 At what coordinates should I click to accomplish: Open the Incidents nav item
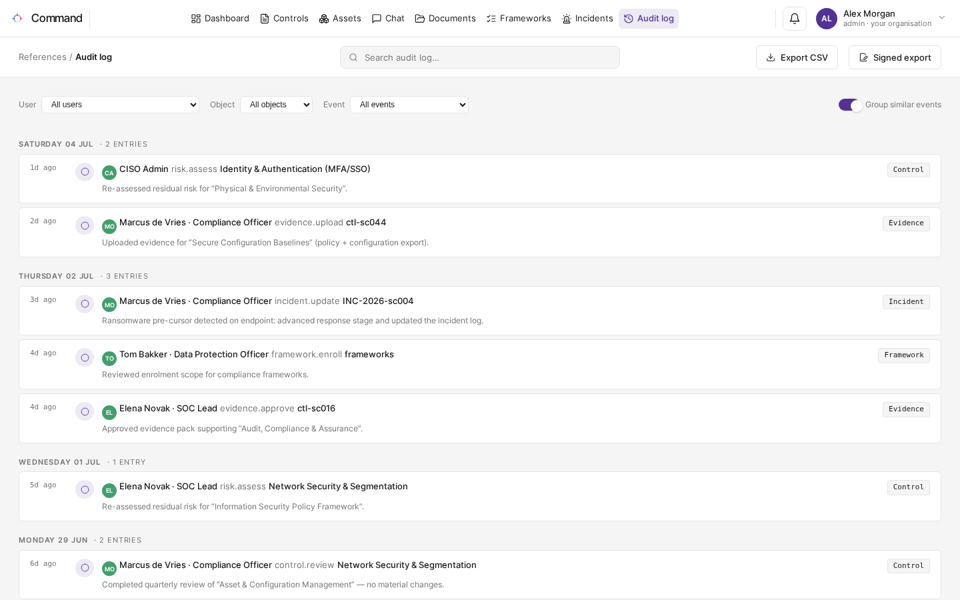pyautogui.click(x=587, y=19)
